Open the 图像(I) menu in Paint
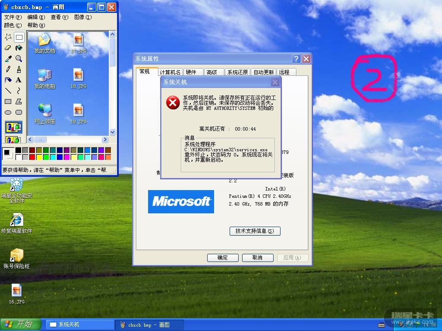 pyautogui.click(x=83, y=17)
